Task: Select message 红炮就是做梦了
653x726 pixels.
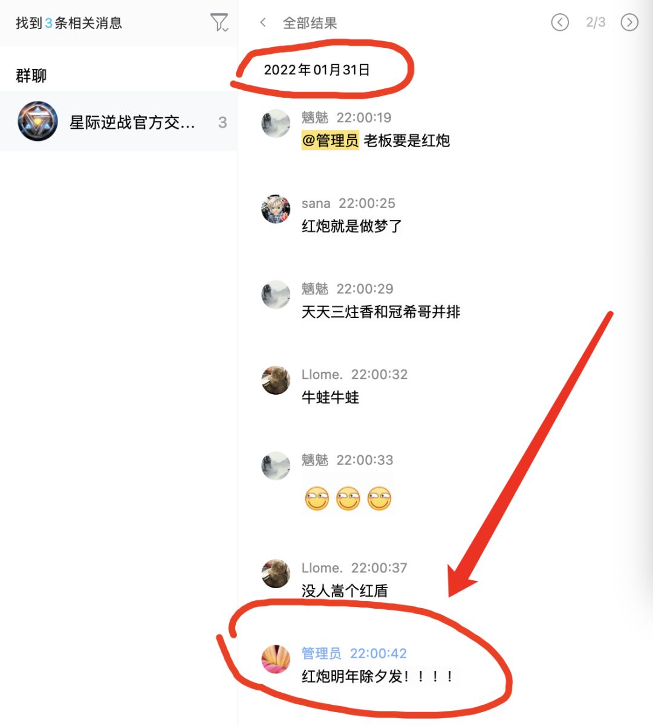Action: pos(352,227)
